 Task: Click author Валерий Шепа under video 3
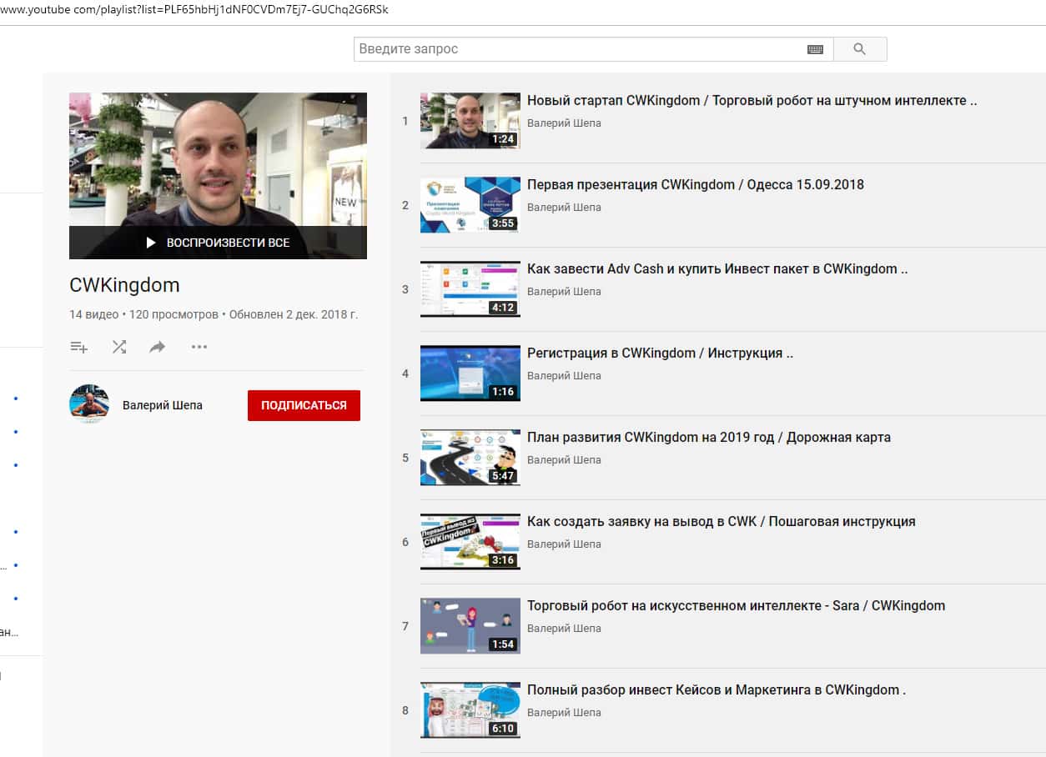tap(564, 292)
